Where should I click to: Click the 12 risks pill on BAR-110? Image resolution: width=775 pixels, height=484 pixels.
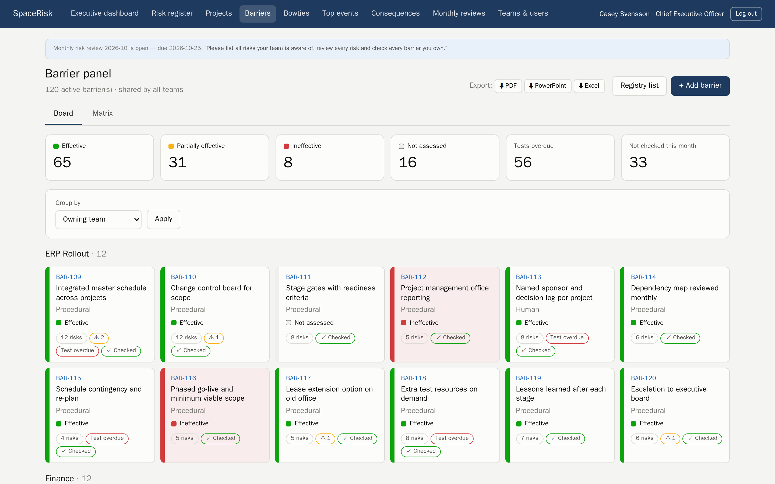click(186, 338)
